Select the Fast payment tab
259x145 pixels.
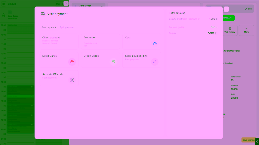tap(49, 27)
